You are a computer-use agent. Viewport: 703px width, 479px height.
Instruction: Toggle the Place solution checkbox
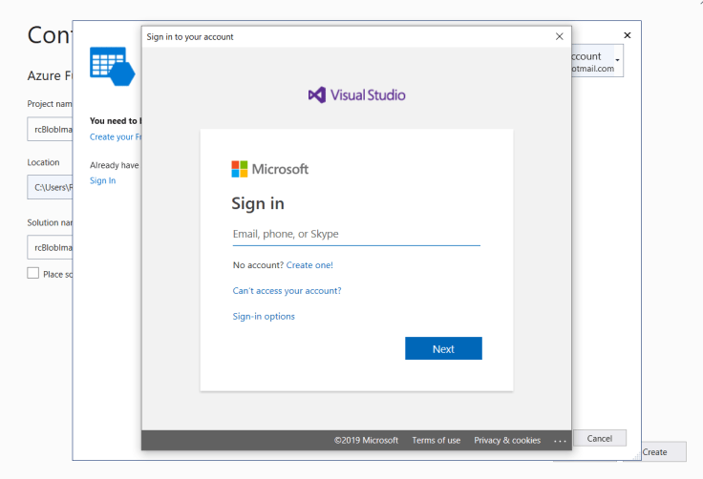pyautogui.click(x=33, y=274)
